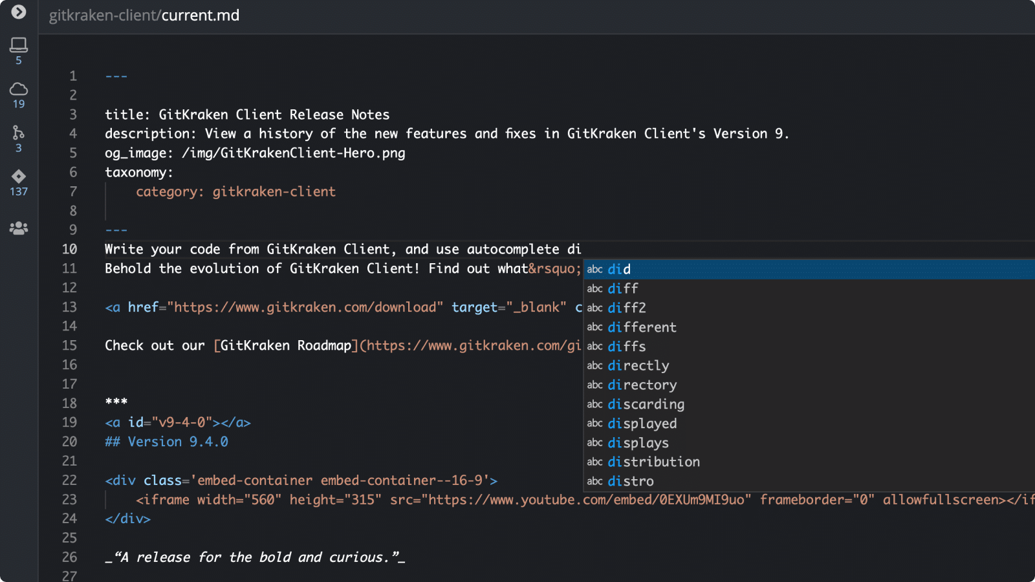This screenshot has width=1035, height=582.
Task: Expand the left panel arrow icon
Action: 19,12
